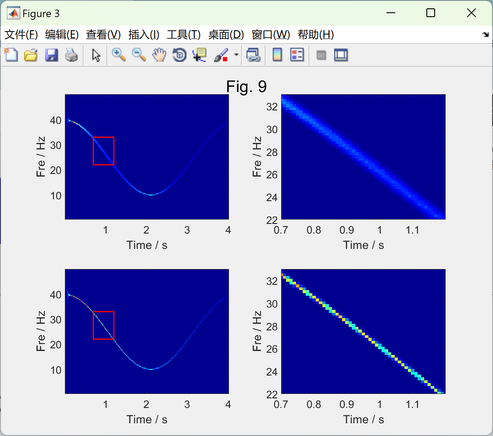Screen dimensions: 493x436
Task: Print the figure via the printer icon
Action: point(71,55)
